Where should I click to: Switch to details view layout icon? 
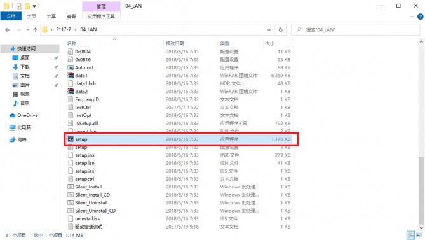(410, 235)
